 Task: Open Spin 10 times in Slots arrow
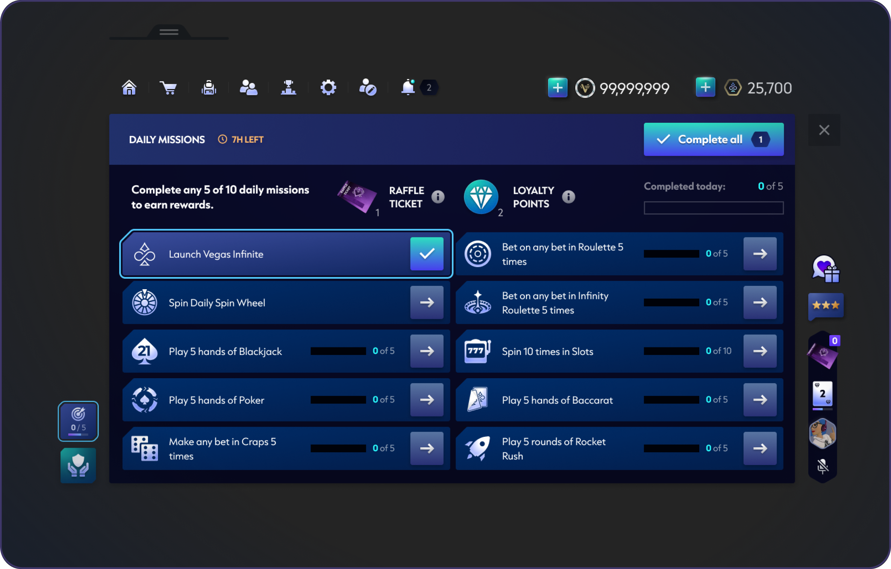pos(760,351)
